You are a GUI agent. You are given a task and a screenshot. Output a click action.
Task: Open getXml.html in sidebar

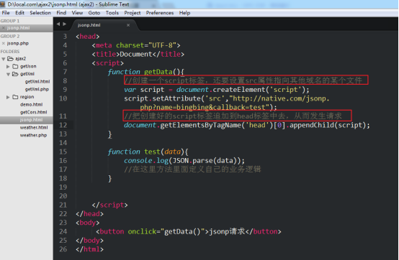[37, 81]
